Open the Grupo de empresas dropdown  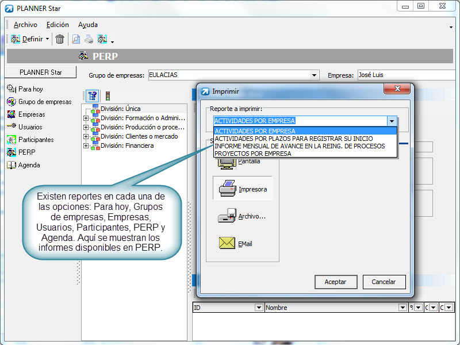(314, 75)
